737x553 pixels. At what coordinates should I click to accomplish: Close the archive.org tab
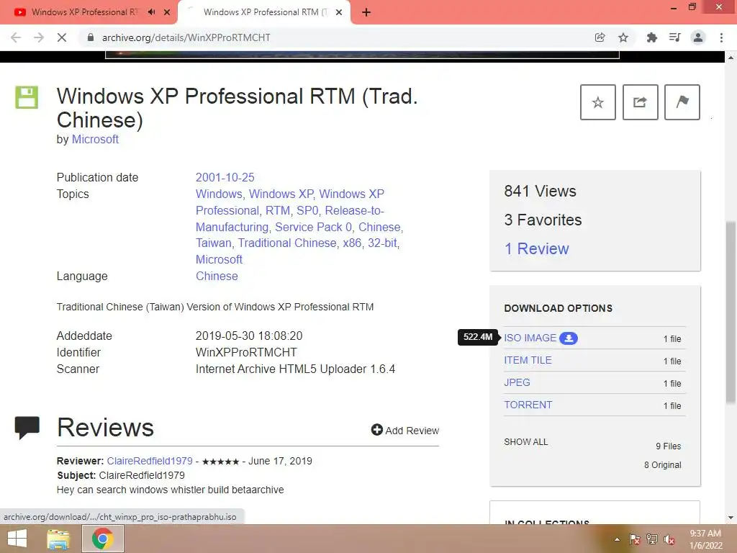(x=339, y=12)
